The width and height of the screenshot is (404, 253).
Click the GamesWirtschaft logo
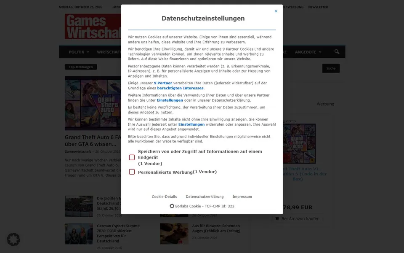point(93,27)
